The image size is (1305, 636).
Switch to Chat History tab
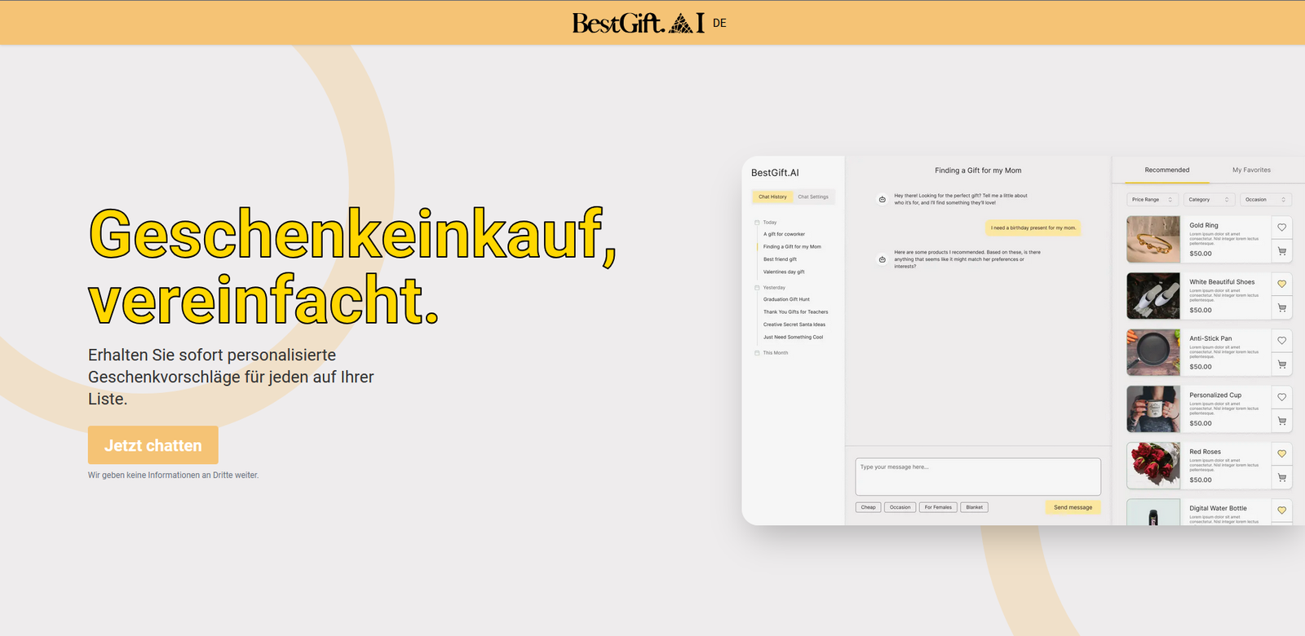(x=772, y=197)
